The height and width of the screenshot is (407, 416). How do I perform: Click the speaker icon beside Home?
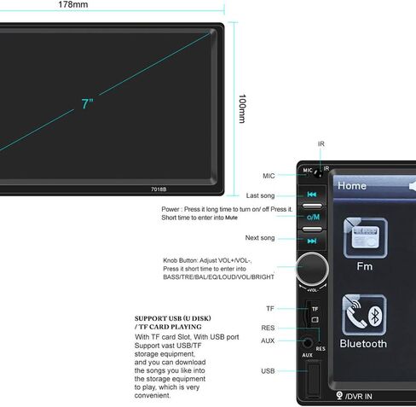click(x=413, y=186)
